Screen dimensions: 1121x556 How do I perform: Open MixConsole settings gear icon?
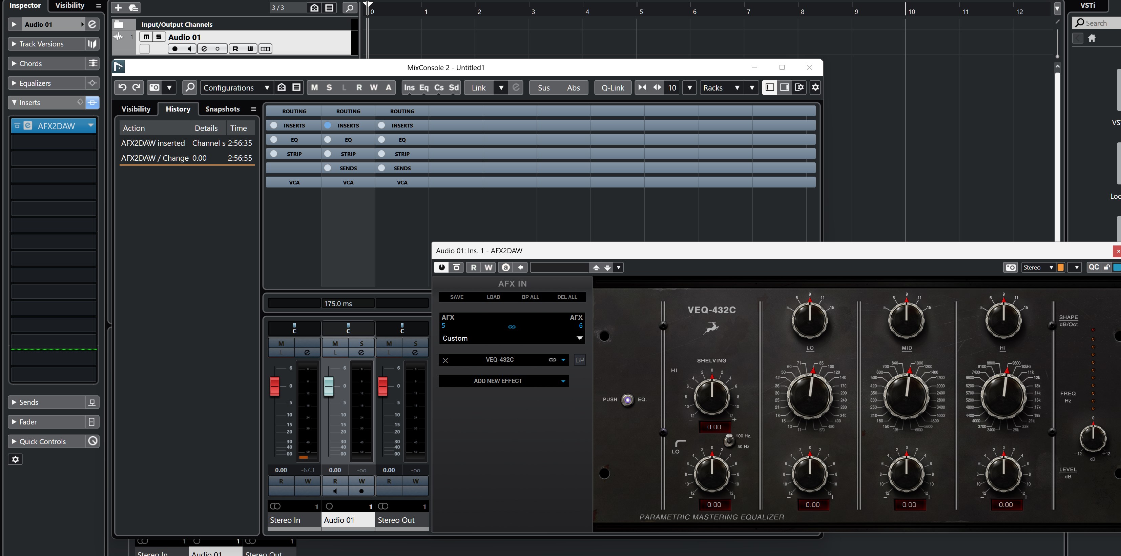click(815, 87)
